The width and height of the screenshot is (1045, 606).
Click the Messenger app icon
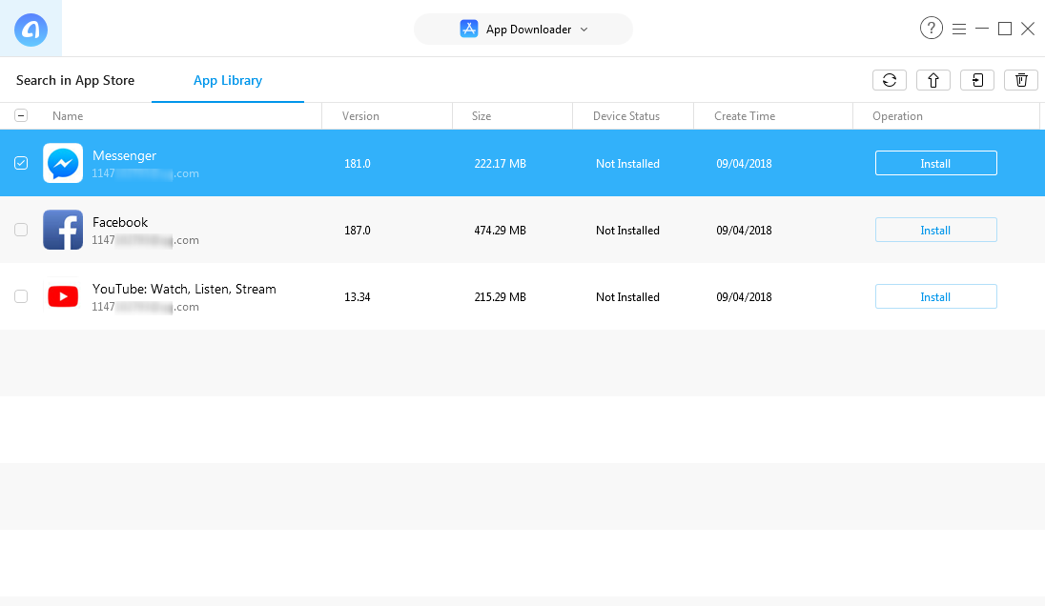63,163
